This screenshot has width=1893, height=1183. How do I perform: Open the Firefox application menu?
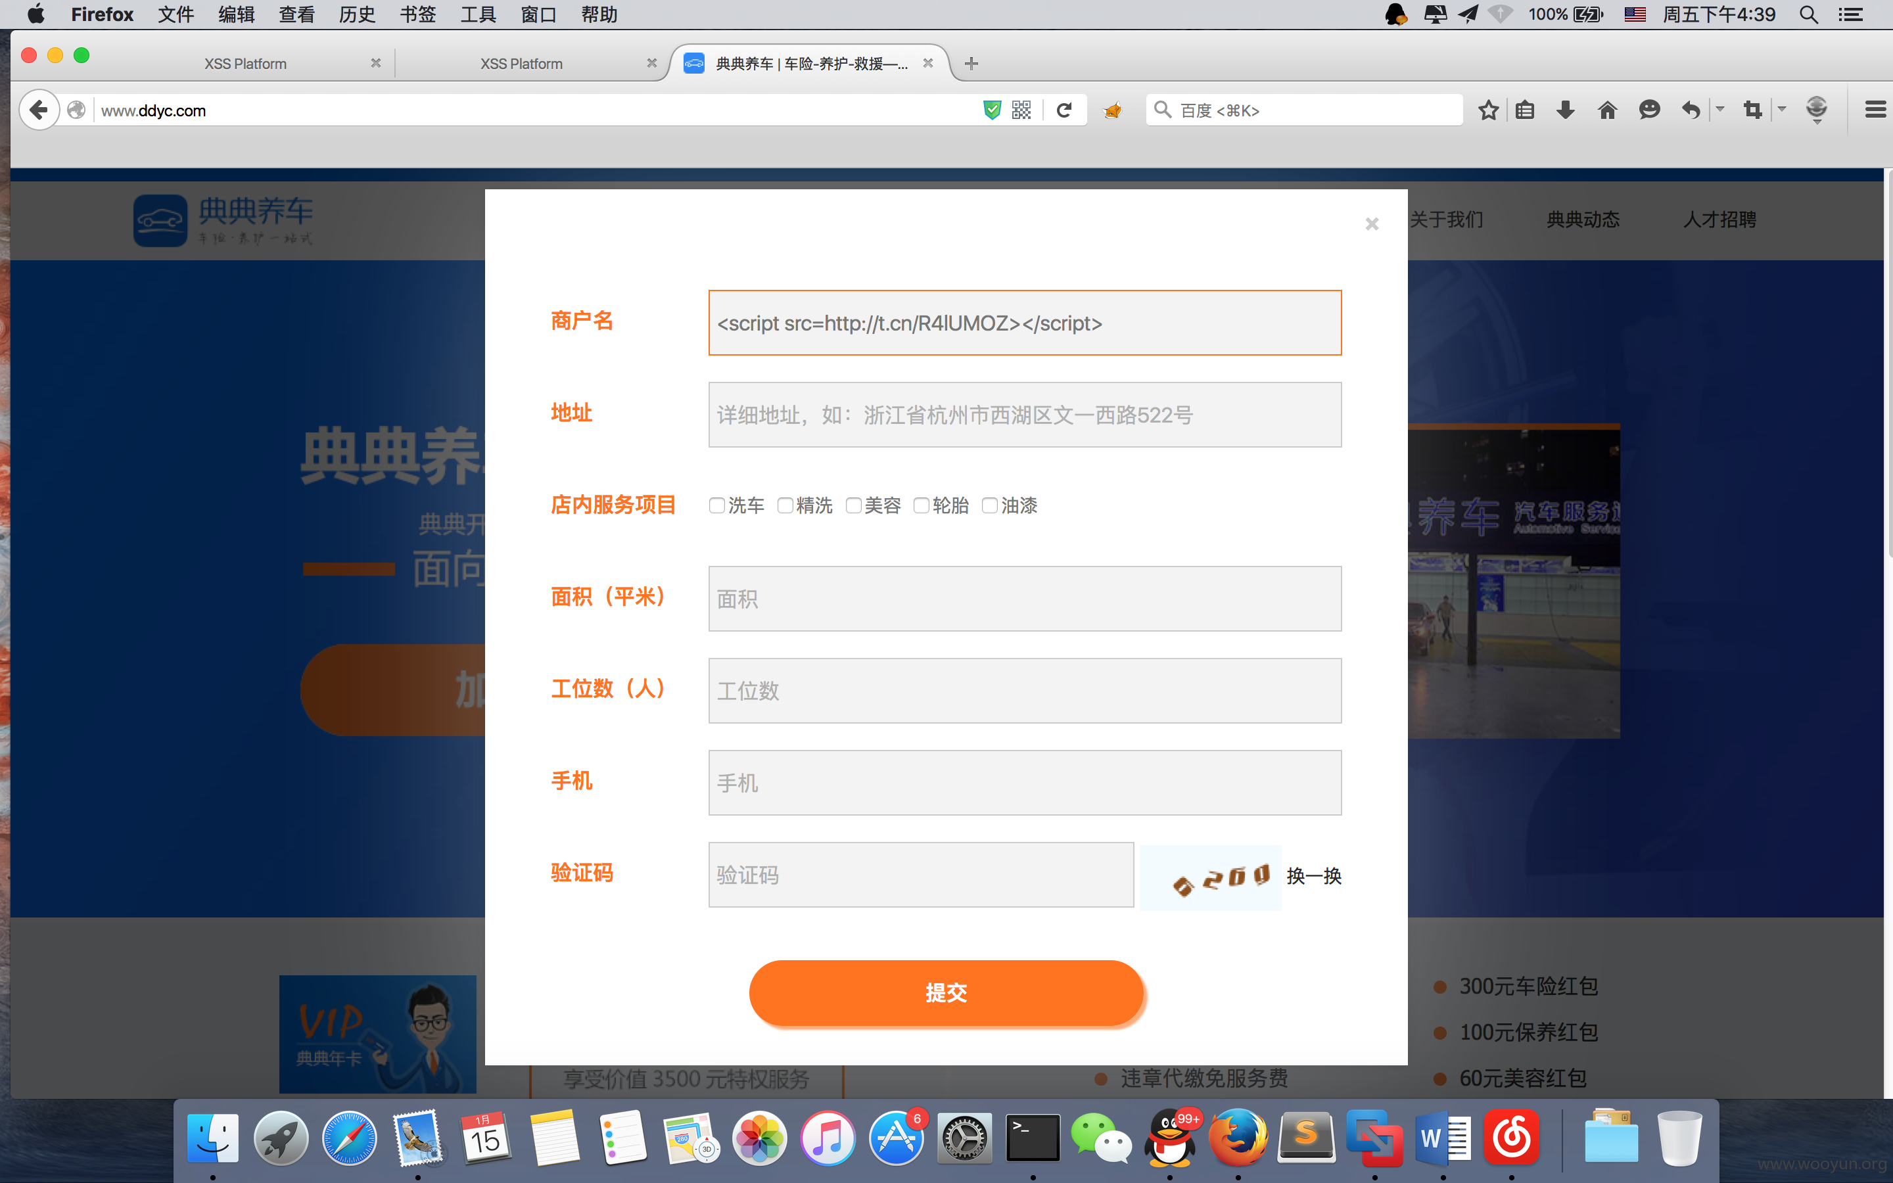pyautogui.click(x=102, y=14)
